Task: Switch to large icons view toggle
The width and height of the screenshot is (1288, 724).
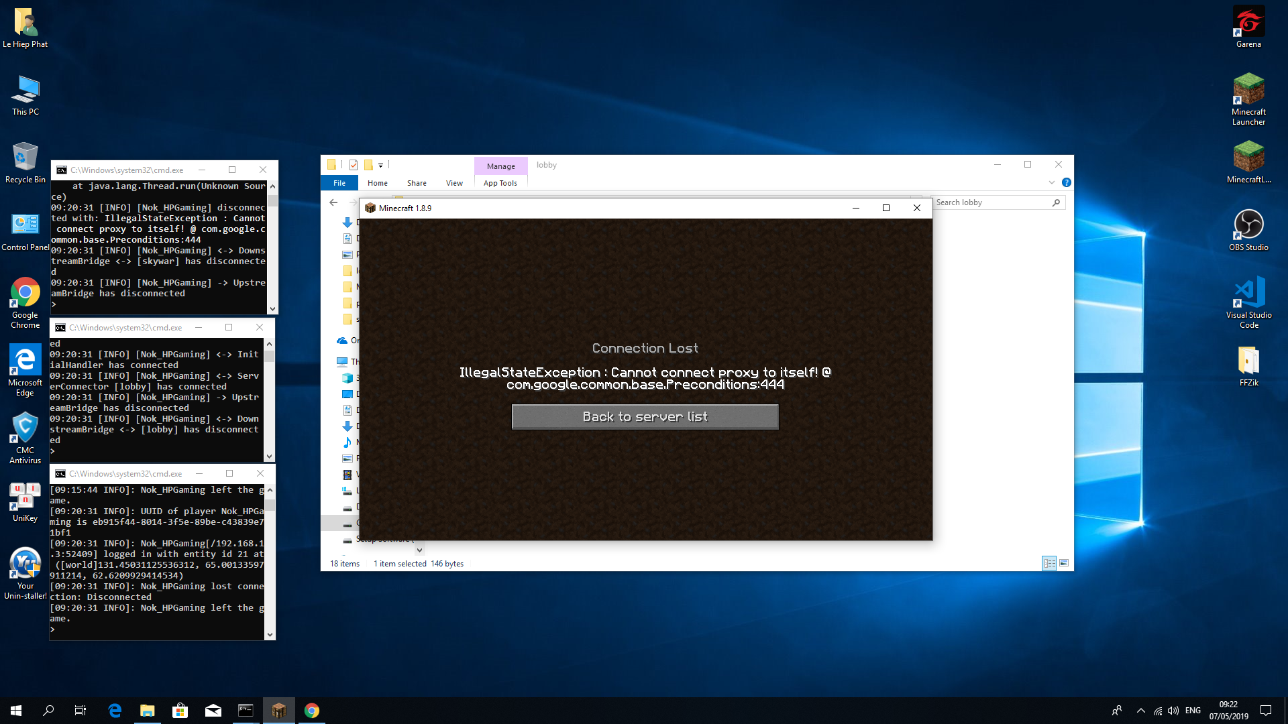Action: (1064, 563)
